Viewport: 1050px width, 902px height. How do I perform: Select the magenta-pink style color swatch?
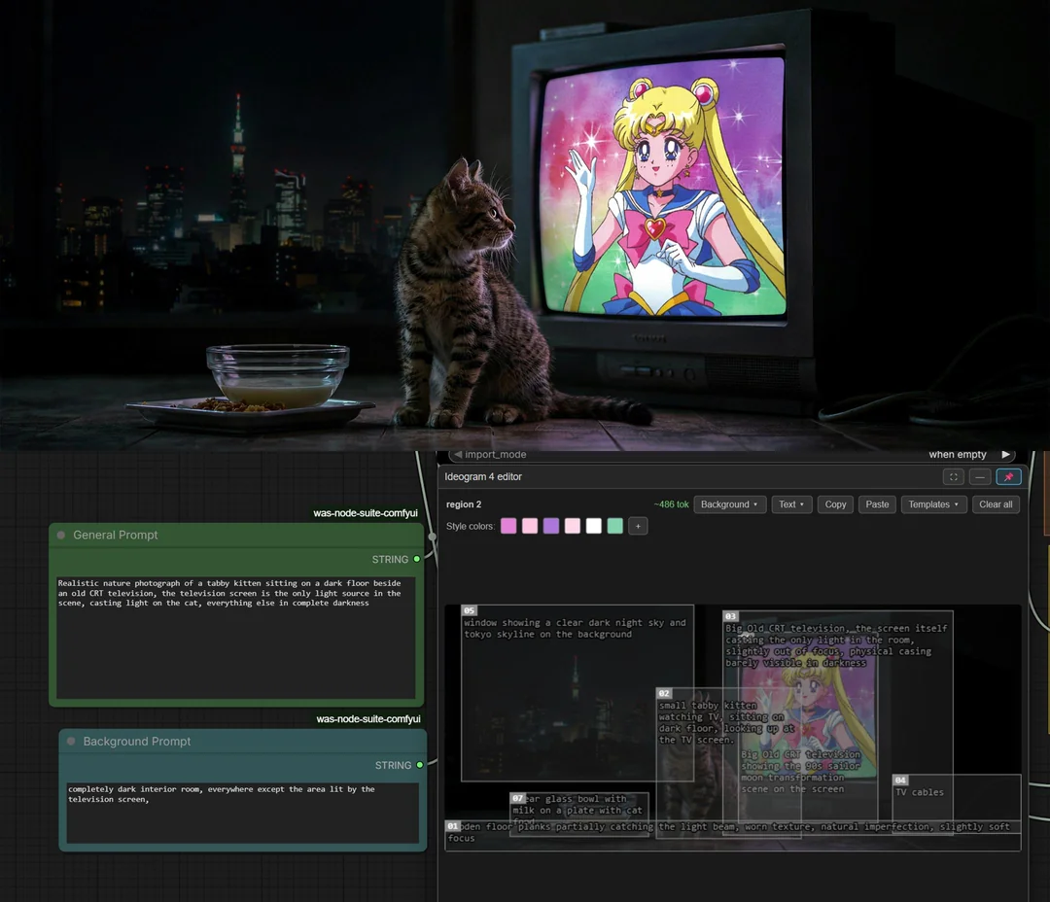[508, 527]
